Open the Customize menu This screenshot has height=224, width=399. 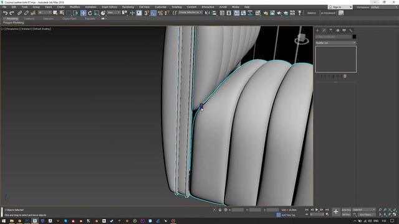161,7
